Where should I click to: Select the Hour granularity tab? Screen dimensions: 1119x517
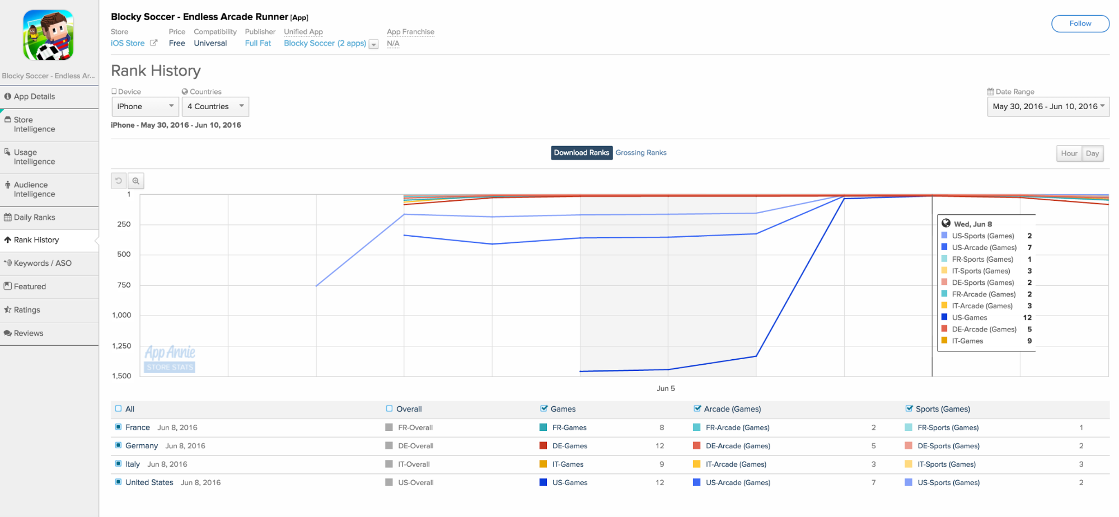pyautogui.click(x=1069, y=153)
